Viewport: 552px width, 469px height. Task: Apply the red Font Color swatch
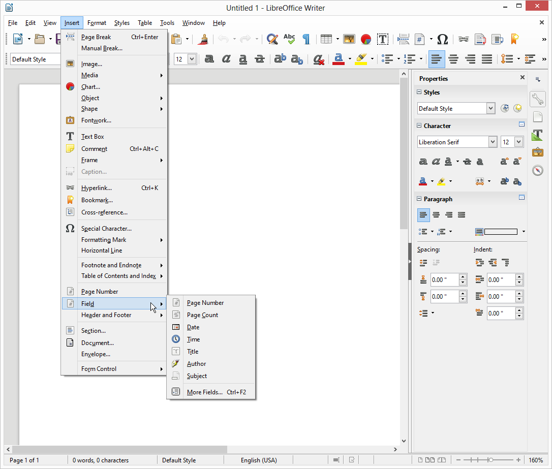tap(339, 59)
